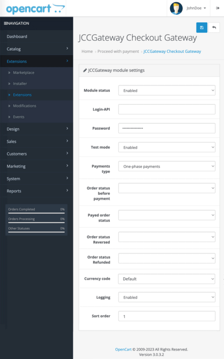Open Marketplace in the Extensions submenu
Image resolution: width=224 pixels, height=359 pixels.
click(x=24, y=72)
